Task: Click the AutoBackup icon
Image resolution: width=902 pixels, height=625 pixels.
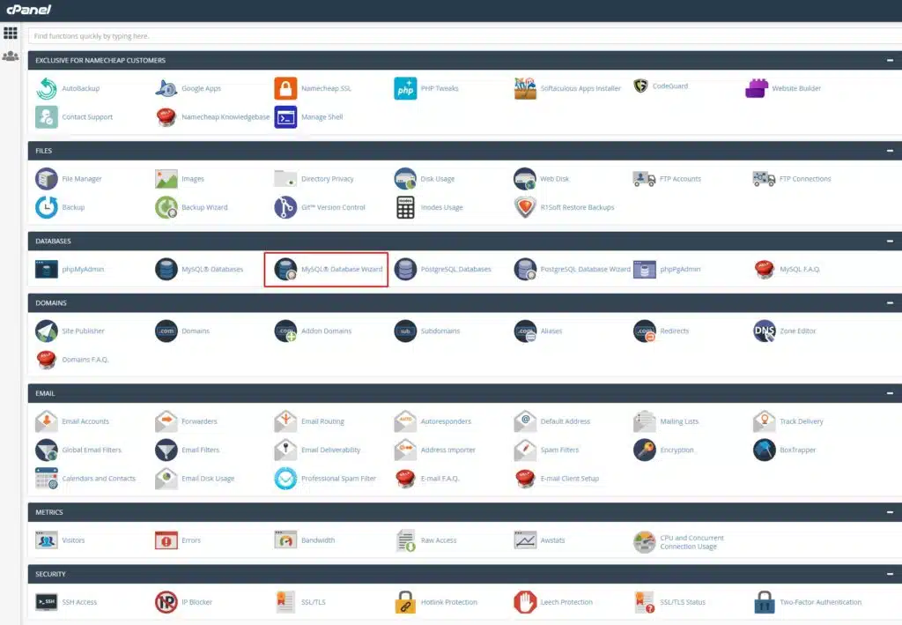Action: 47,89
